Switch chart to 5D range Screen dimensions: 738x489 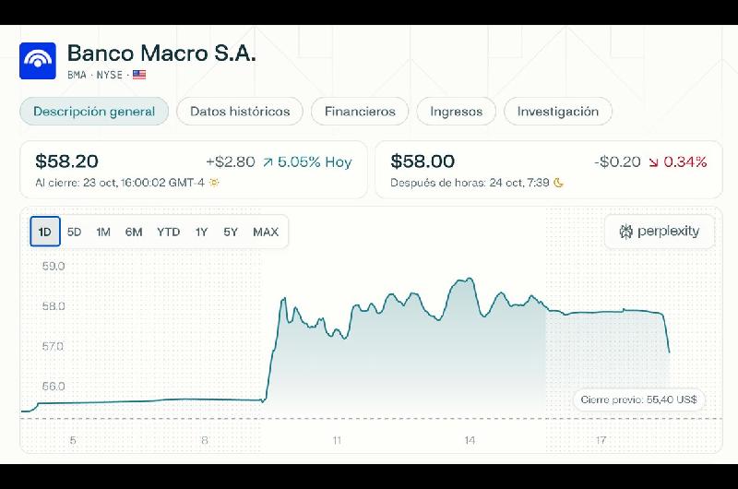pyautogui.click(x=75, y=232)
